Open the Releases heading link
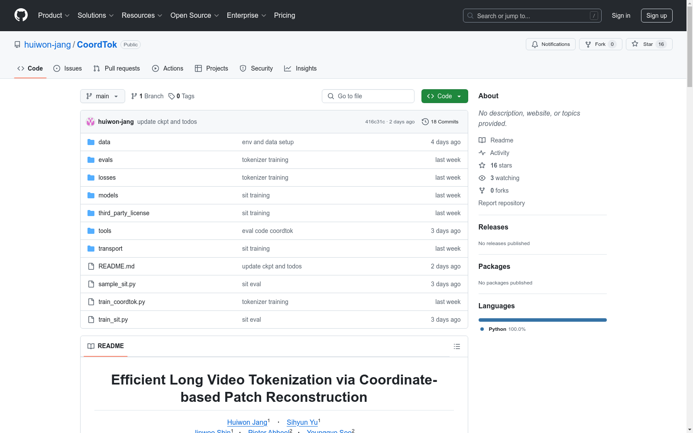Viewport: 693px width, 433px height. (x=493, y=227)
